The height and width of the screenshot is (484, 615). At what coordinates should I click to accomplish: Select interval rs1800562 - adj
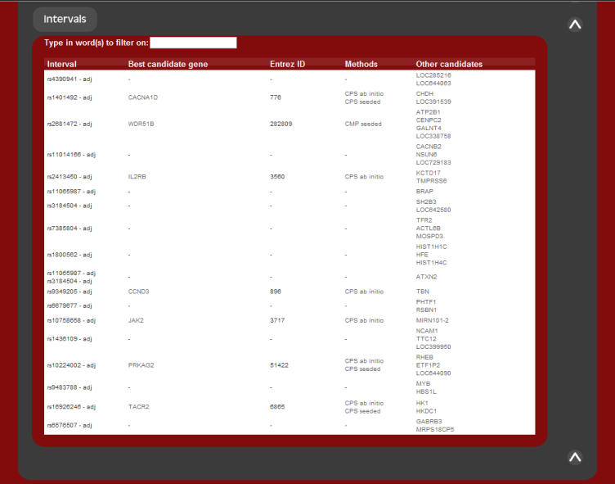[x=70, y=255]
